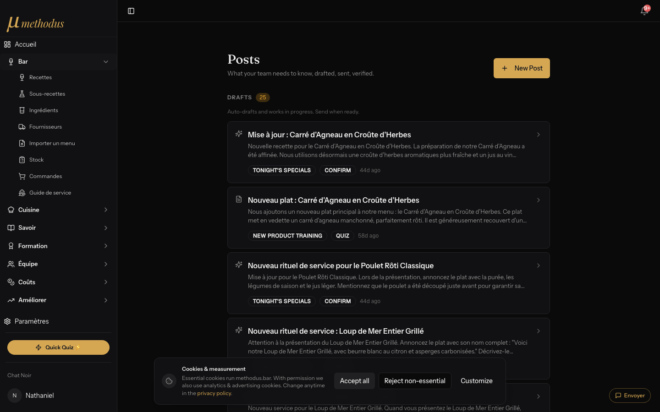Image resolution: width=660 pixels, height=412 pixels.
Task: Start the Quick Quiz
Action: [58, 347]
